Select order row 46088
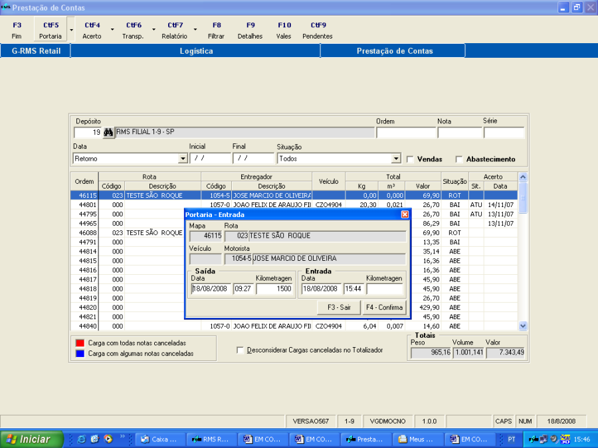598x448 pixels. click(294, 233)
